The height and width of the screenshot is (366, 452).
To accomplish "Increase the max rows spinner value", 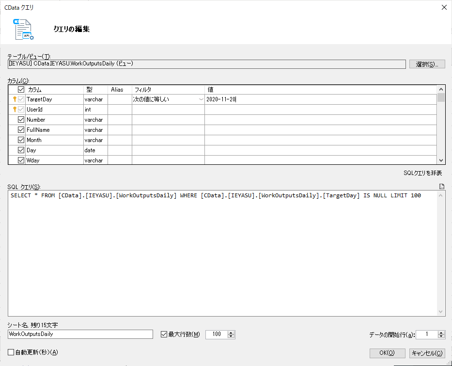I will [x=231, y=333].
